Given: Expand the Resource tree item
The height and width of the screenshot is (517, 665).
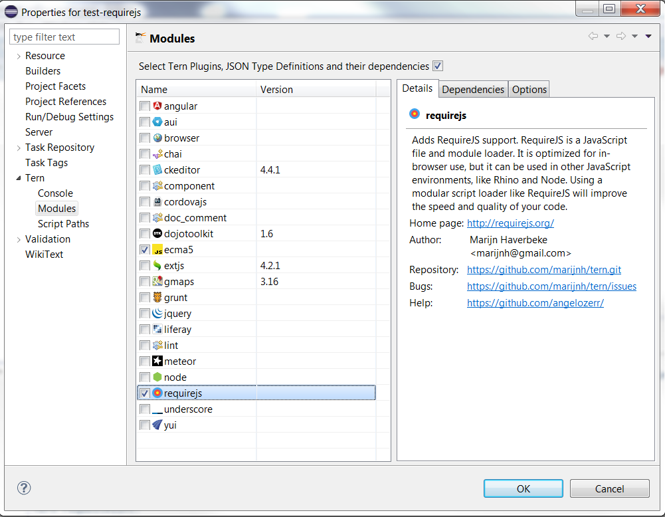Looking at the screenshot, I should (19, 55).
